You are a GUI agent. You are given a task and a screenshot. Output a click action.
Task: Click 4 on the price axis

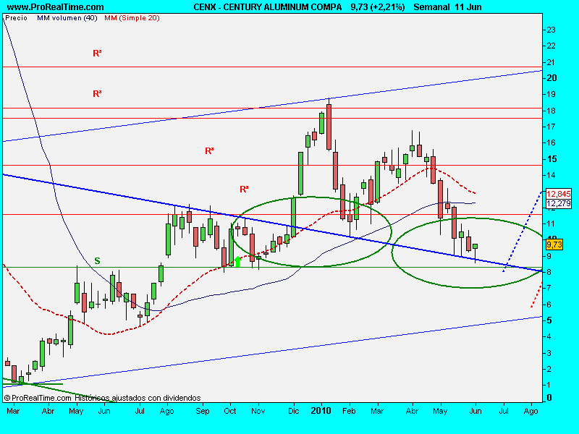(x=549, y=336)
